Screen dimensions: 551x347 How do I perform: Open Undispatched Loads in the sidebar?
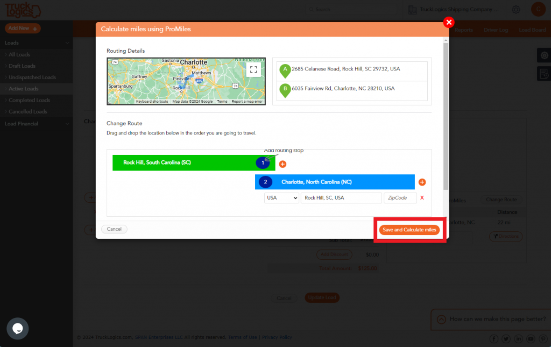click(x=32, y=77)
